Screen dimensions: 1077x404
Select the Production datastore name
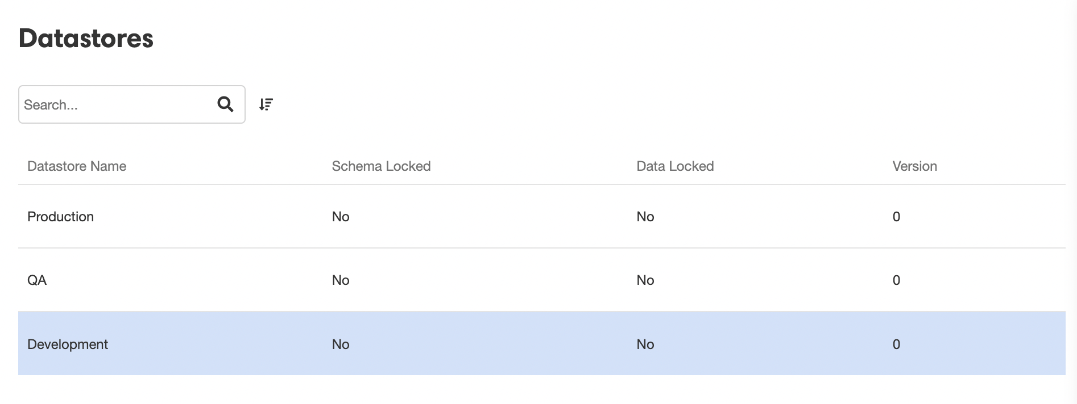[x=60, y=217]
